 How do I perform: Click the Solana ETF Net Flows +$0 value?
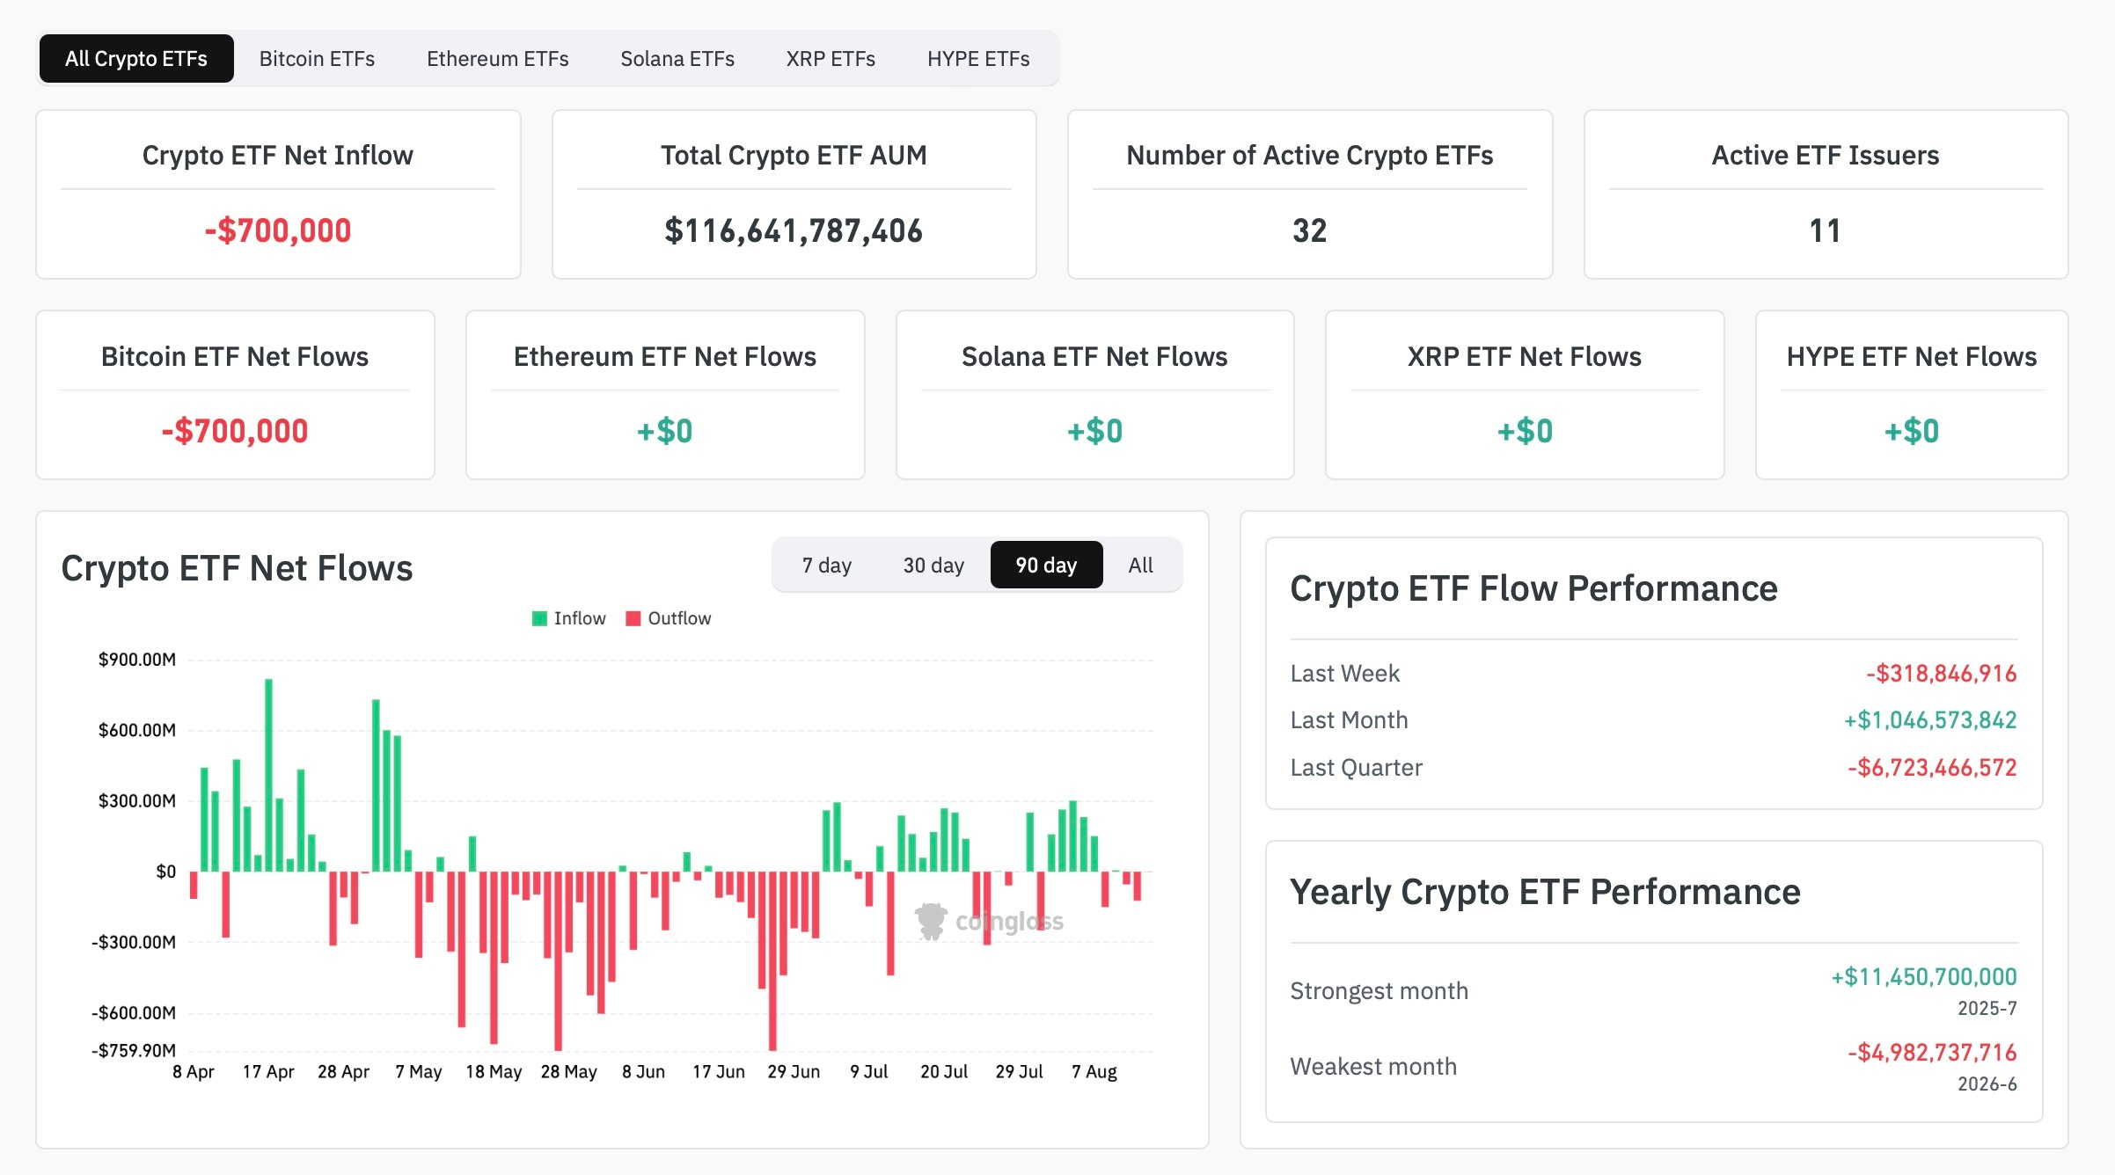pos(1094,431)
